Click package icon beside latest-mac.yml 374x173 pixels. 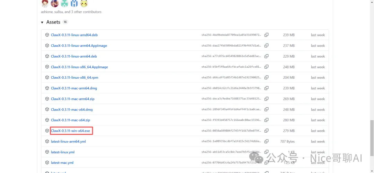tap(47, 163)
